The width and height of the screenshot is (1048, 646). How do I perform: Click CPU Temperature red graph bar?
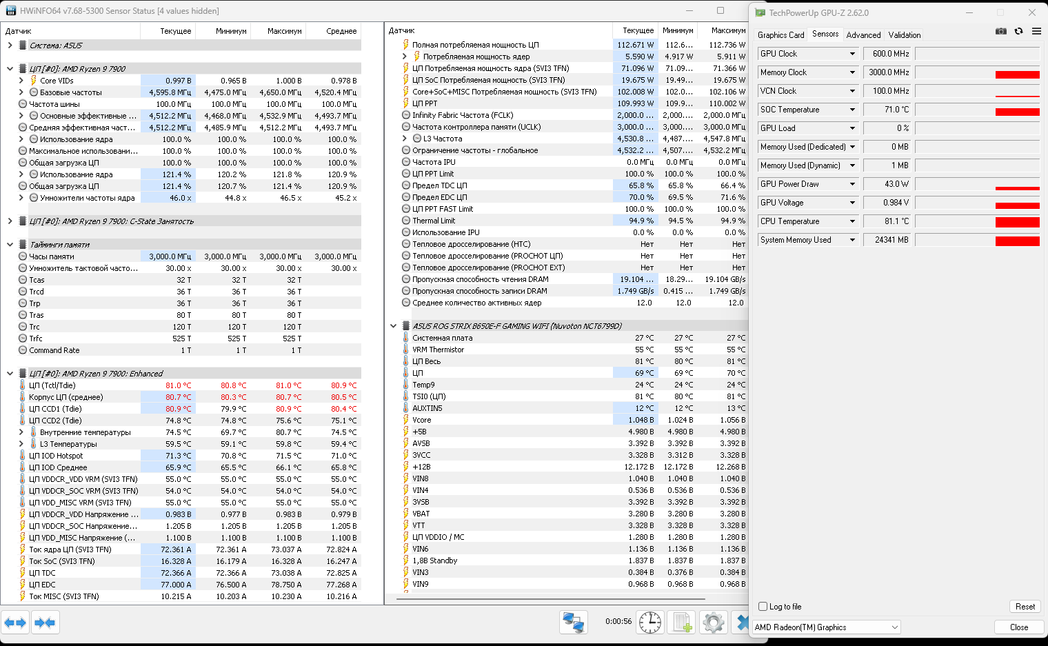click(1017, 222)
